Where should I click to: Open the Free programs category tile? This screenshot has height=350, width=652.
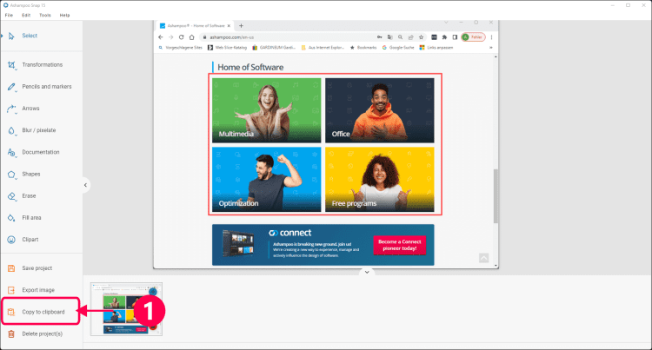click(380, 180)
